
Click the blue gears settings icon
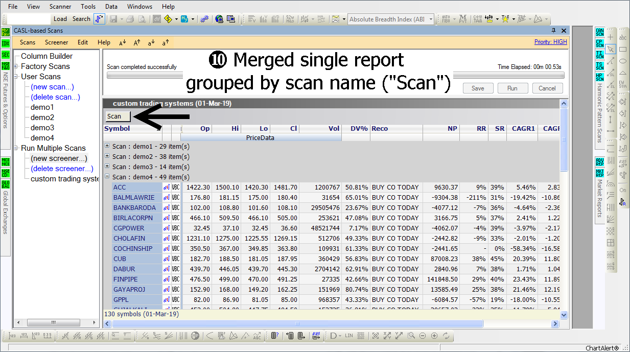[x=204, y=19]
